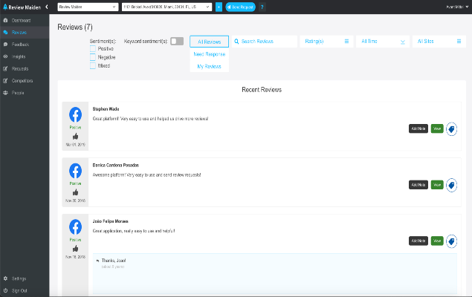This screenshot has width=472, height=297.
Task: Add Note to Stephen Wade's review
Action: [418, 128]
